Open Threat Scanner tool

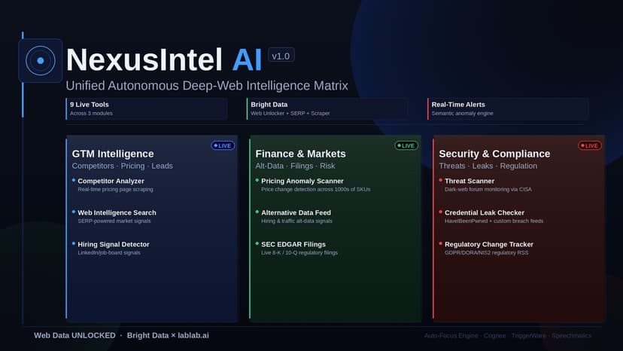470,181
